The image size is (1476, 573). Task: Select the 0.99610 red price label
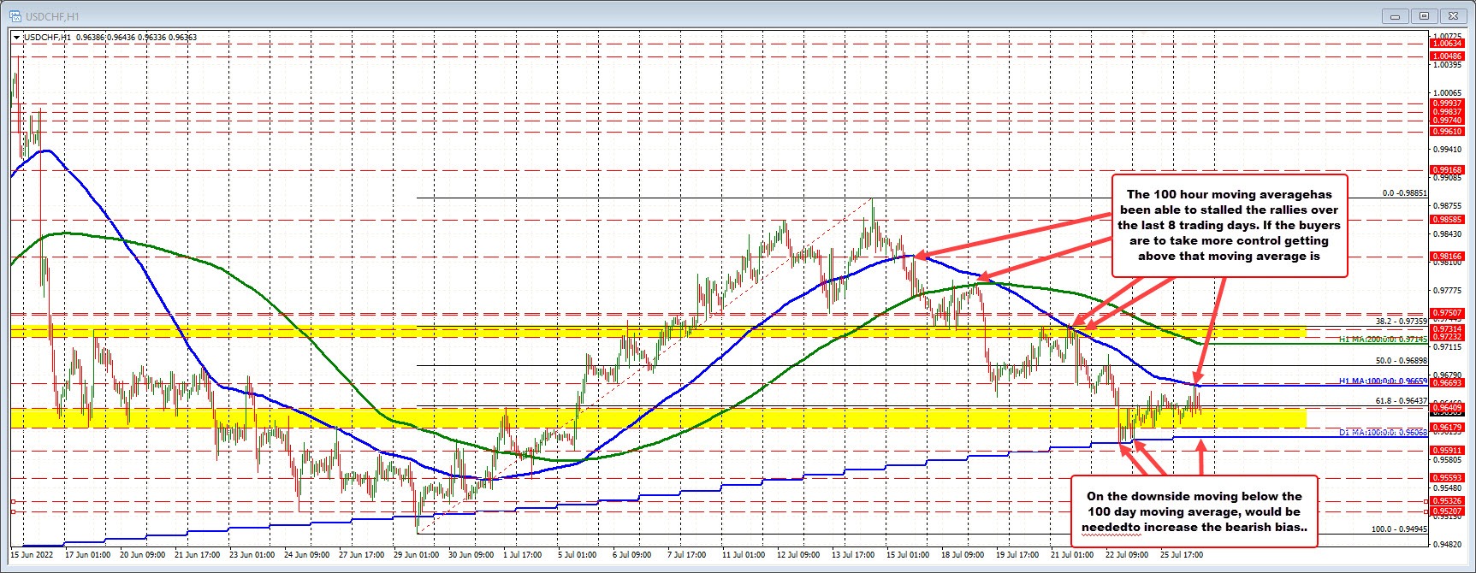pyautogui.click(x=1447, y=132)
